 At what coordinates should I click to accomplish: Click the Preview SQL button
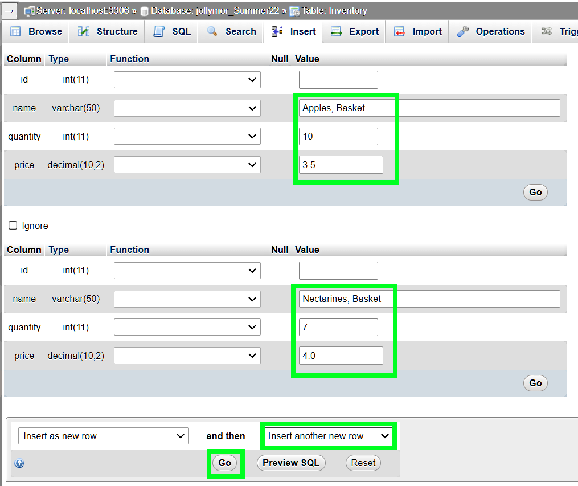click(x=291, y=463)
